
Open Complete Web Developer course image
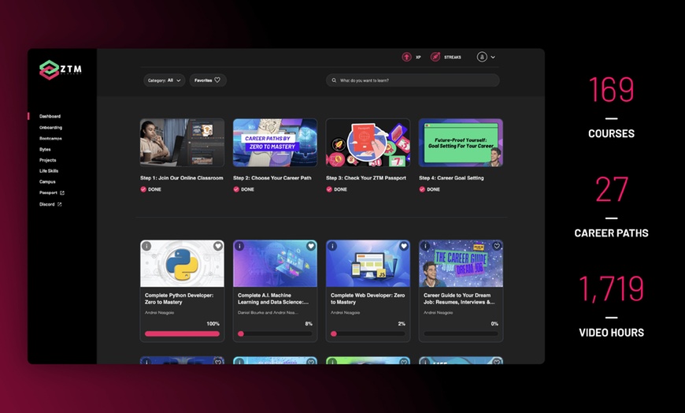368,264
